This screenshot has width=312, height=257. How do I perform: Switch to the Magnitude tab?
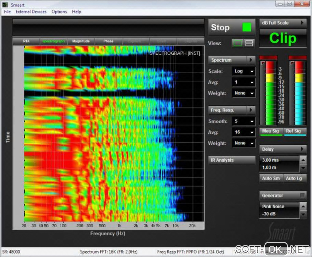(81, 41)
